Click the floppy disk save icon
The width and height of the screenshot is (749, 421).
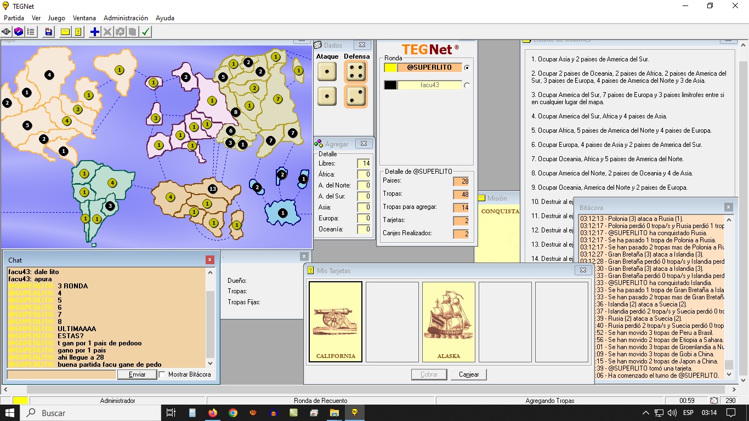point(49,32)
